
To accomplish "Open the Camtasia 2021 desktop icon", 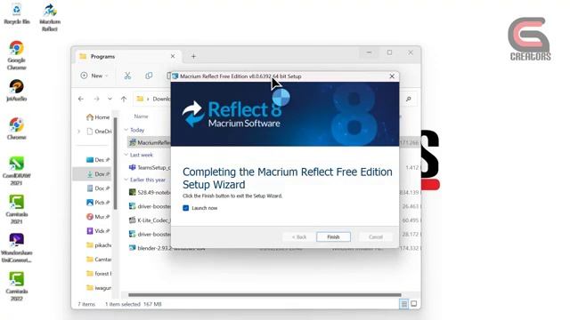I will click(x=16, y=210).
